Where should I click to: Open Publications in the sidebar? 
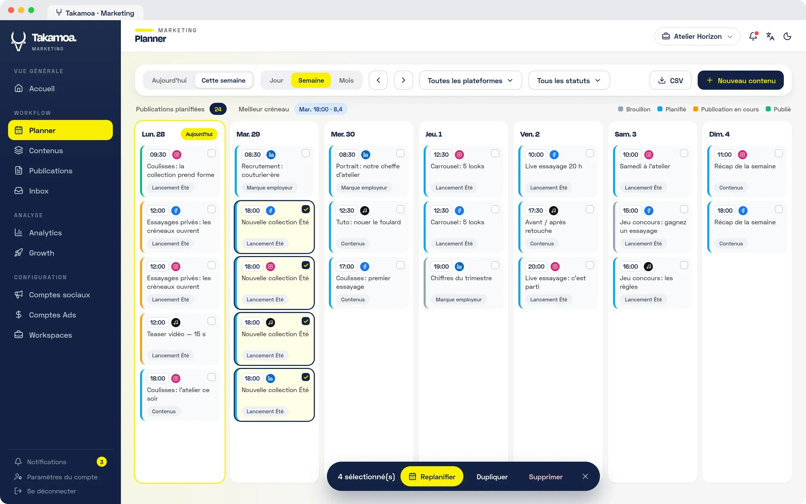coord(60,171)
